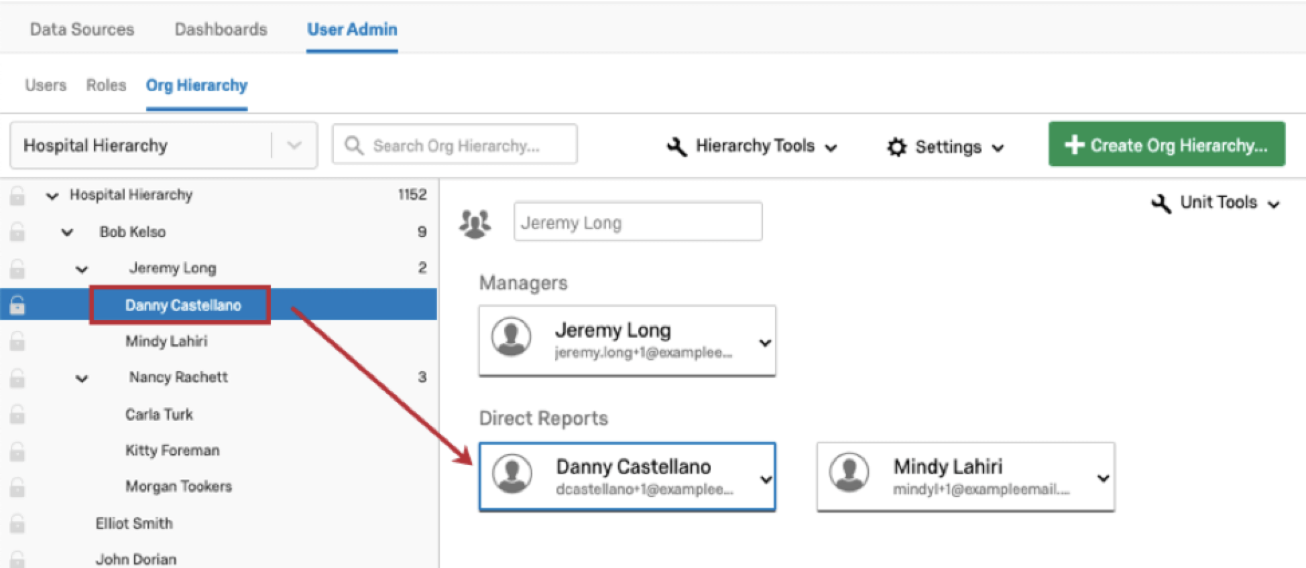
Task: Click Danny Castellano's avatar in Direct Reports
Action: [x=512, y=474]
